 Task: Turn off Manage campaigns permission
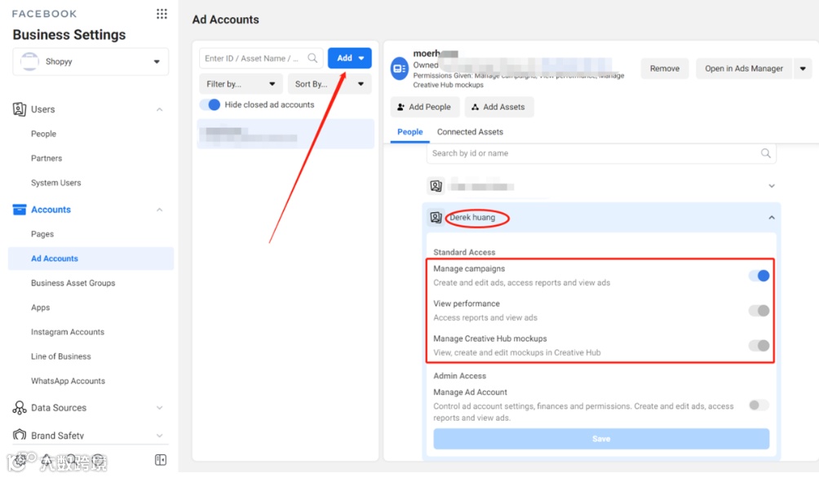[759, 276]
